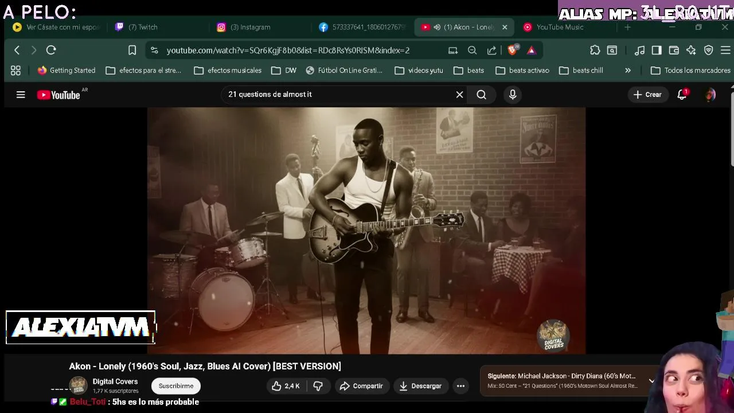Open site settings icon in address bar
The image size is (734, 413).
click(154, 50)
